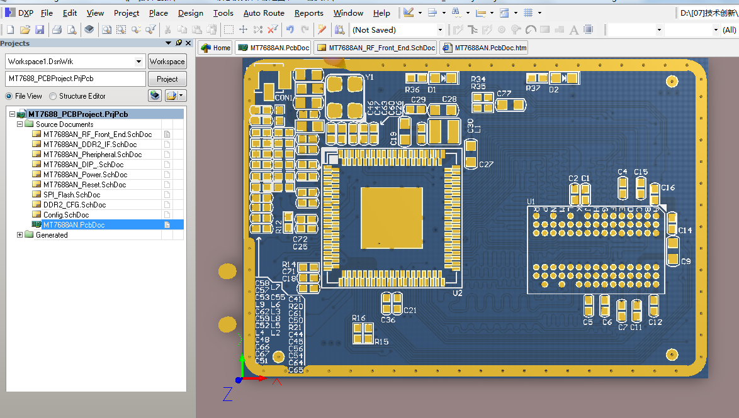Select SPI_Flash.SchDoc in the tree
This screenshot has width=739, height=418.
coord(72,195)
